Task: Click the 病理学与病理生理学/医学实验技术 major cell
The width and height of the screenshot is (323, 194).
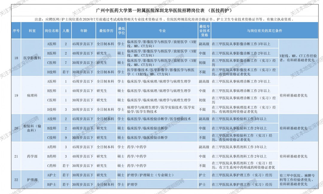Action: tap(162, 109)
